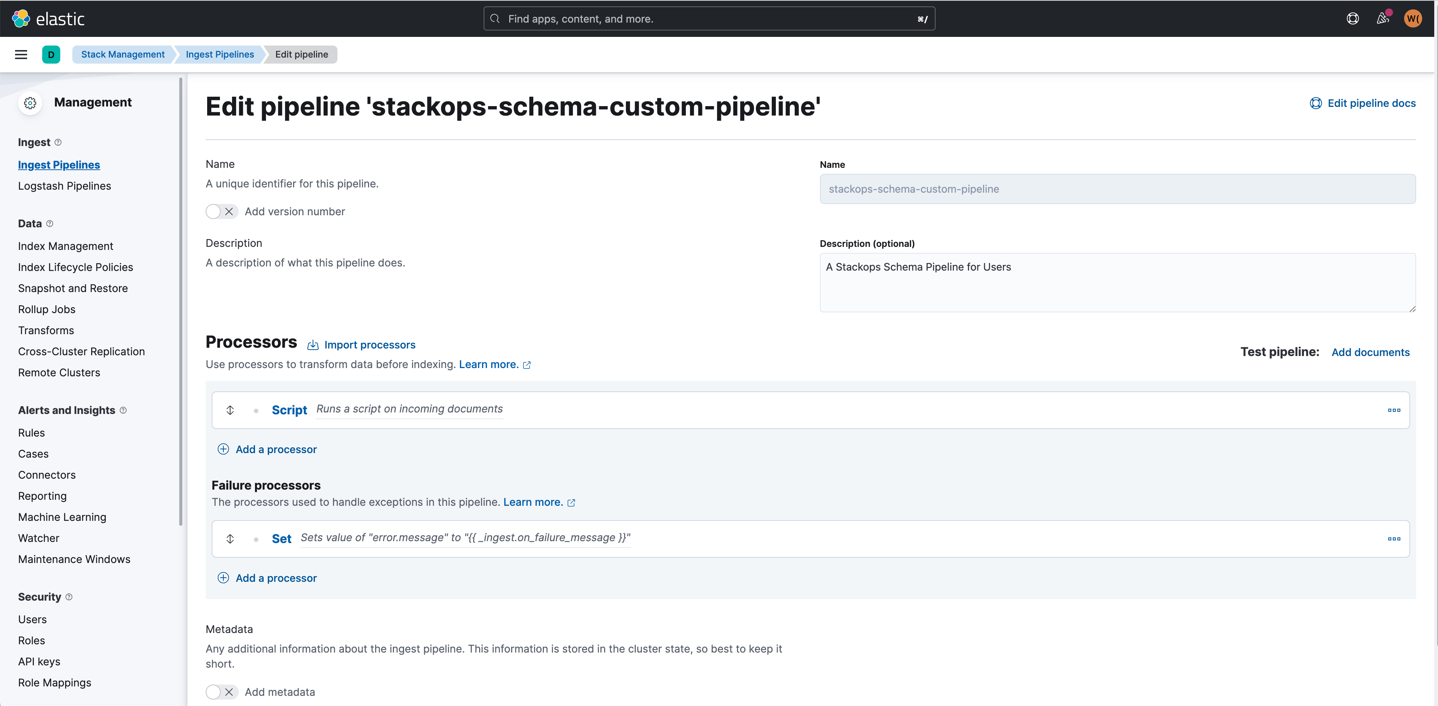Click Add documents to test the pipeline
This screenshot has height=706, width=1438.
[1371, 352]
